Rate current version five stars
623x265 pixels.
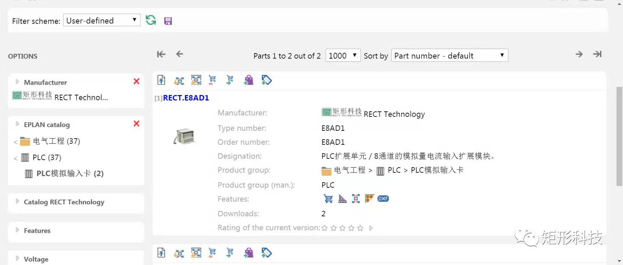point(360,228)
